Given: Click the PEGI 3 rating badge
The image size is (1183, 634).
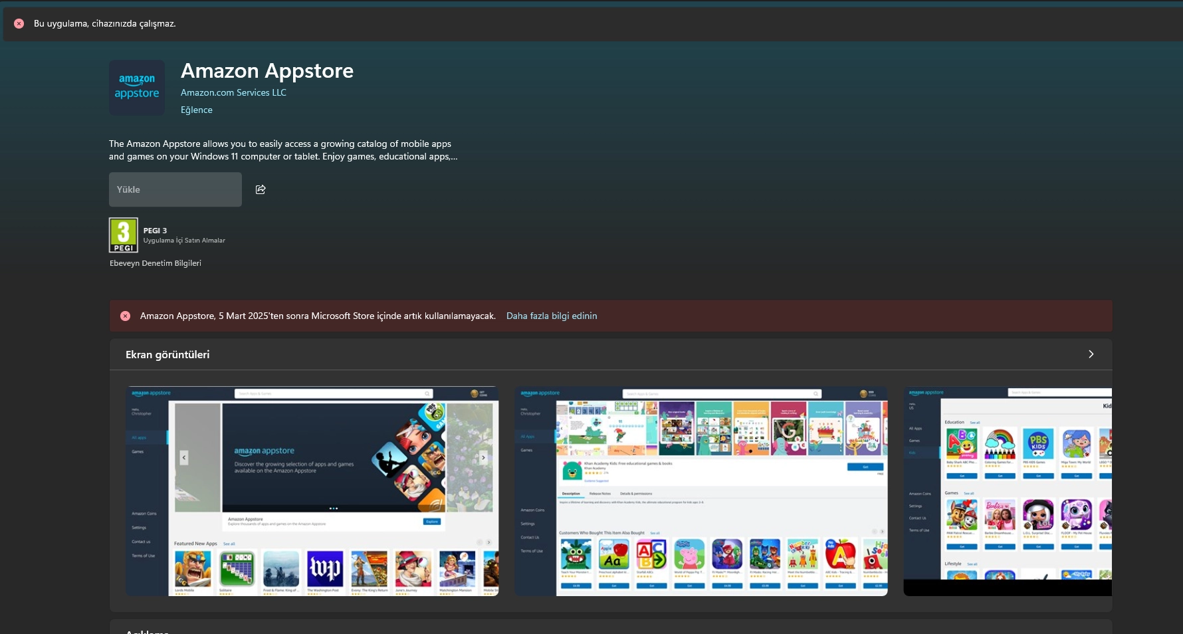Looking at the screenshot, I should (x=124, y=235).
